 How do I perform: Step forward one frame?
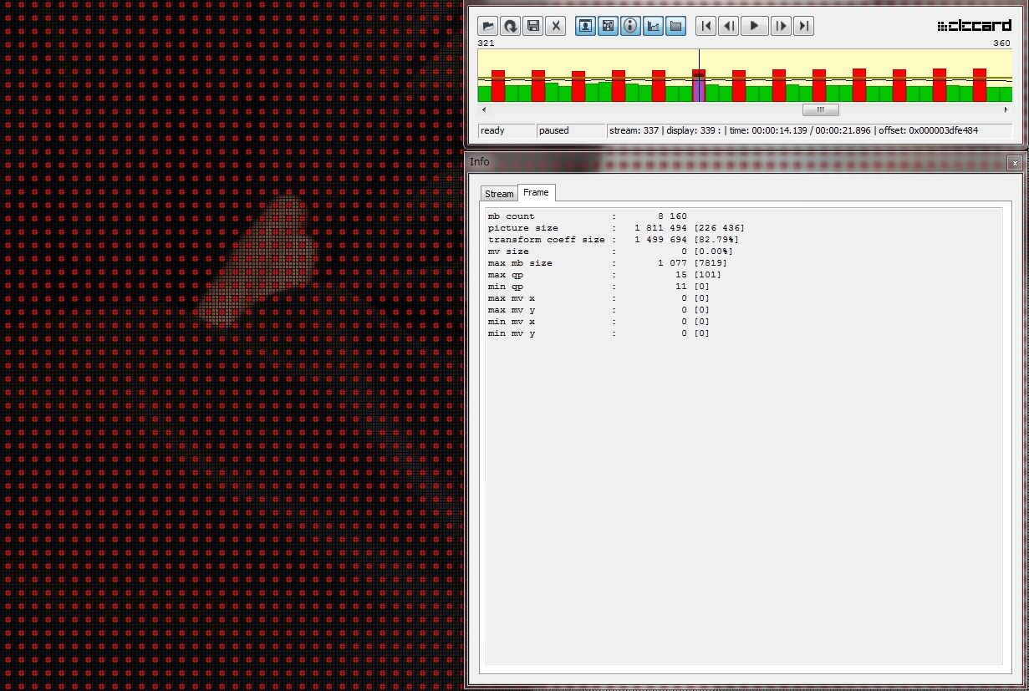pos(781,26)
